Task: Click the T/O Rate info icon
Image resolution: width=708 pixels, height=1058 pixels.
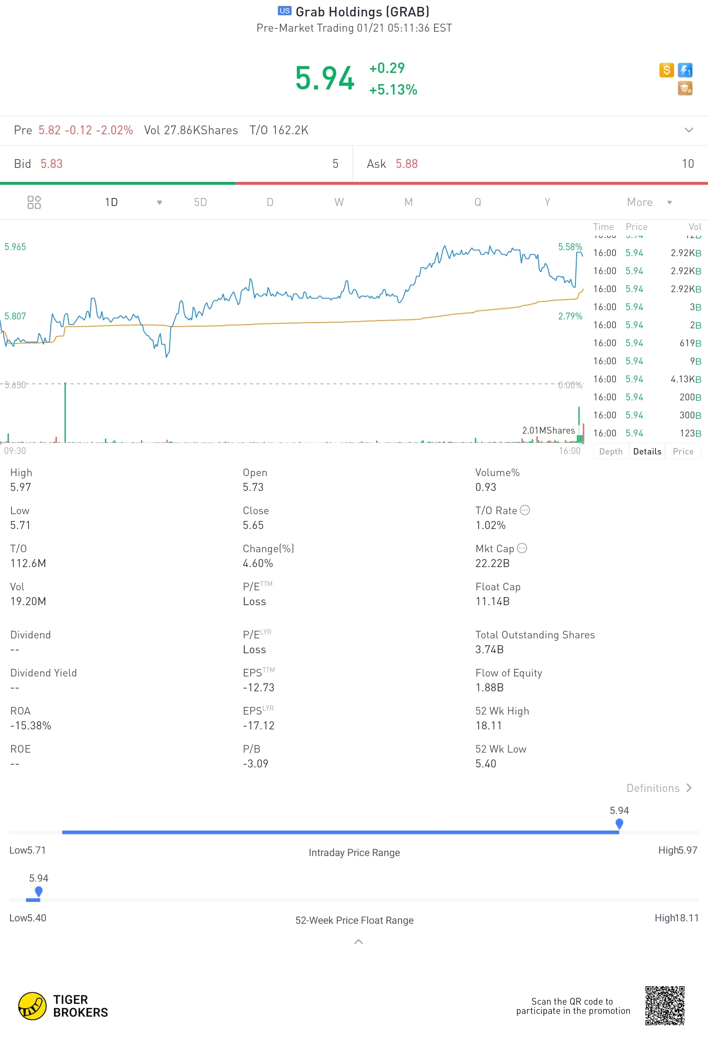Action: pos(524,510)
